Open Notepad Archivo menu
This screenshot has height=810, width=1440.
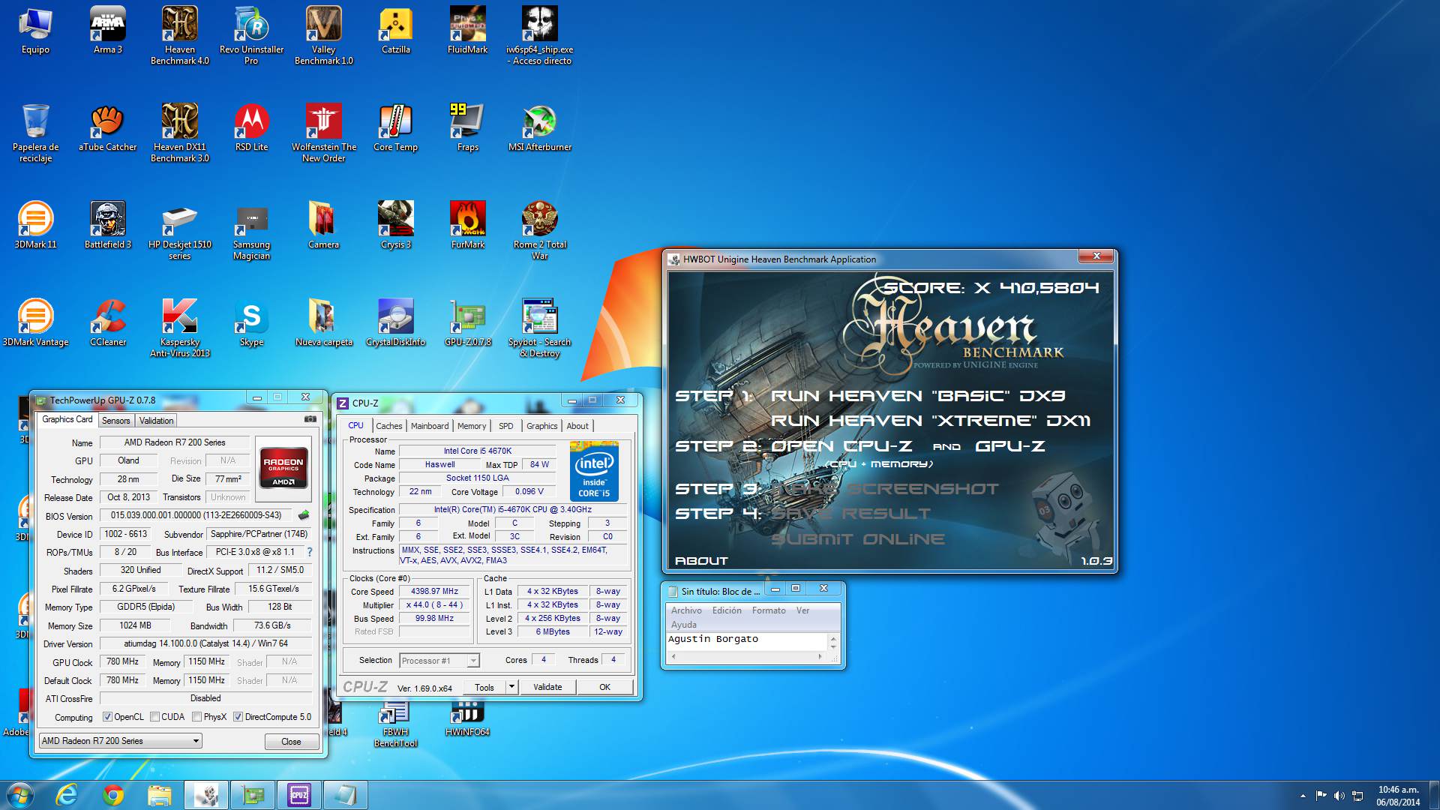click(686, 610)
